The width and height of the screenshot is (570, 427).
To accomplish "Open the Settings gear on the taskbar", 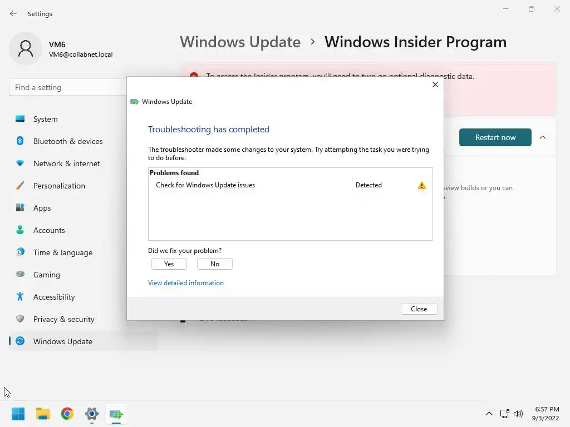I will pyautogui.click(x=92, y=414).
